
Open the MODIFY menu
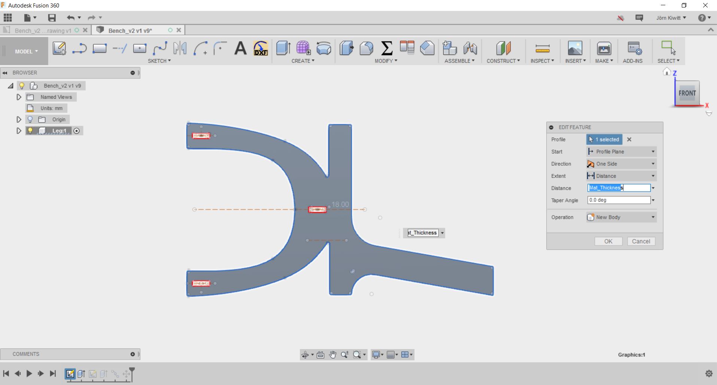coord(386,61)
